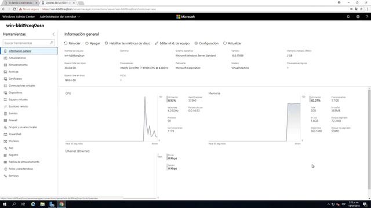Image resolution: width=371 pixels, height=208 pixels.
Task: Click the page vertical scrollbar
Action: tap(369, 139)
